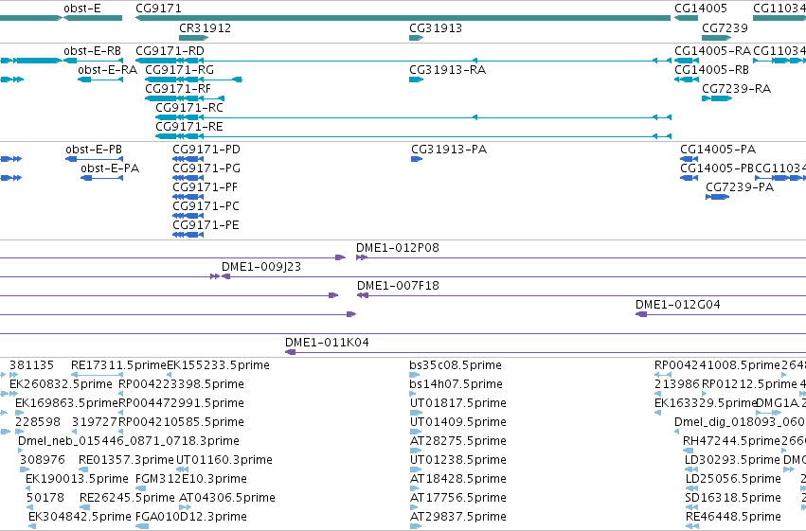The image size is (806, 531).
Task: Click protein CG9171-PE label
Action: coord(206,225)
